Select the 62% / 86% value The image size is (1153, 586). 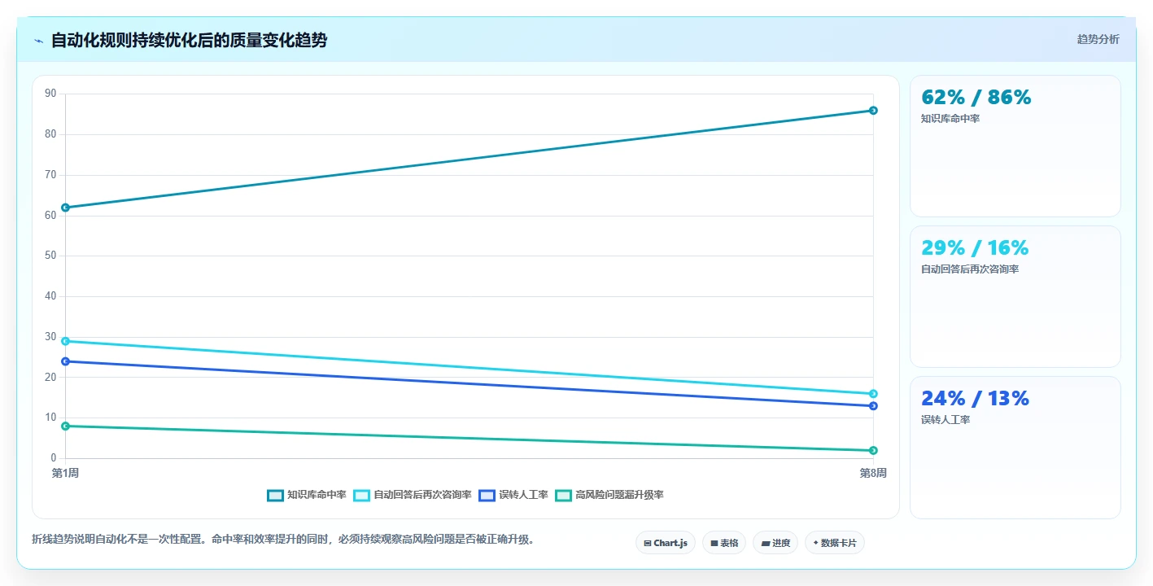pos(976,97)
